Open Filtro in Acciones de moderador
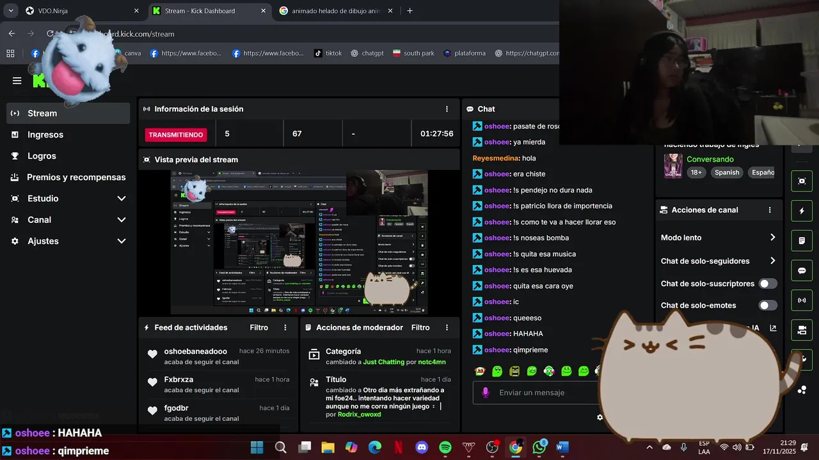819x460 pixels. (x=420, y=327)
